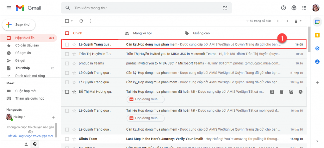Select pmduc in Teams email checkbox
The height and width of the screenshot is (148, 324).
point(67,63)
